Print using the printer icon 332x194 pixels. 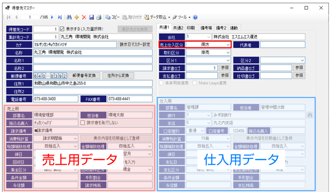tap(99, 17)
